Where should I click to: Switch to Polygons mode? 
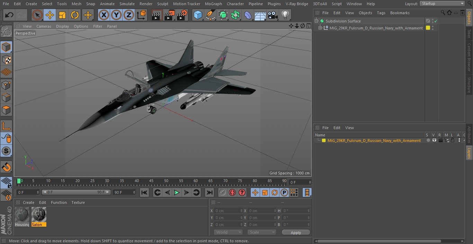click(x=6, y=110)
